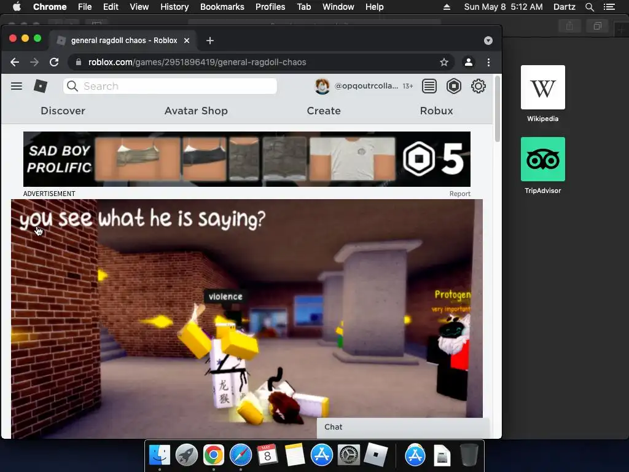
Task: Open the Roblox notifications feed icon
Action: coord(429,86)
